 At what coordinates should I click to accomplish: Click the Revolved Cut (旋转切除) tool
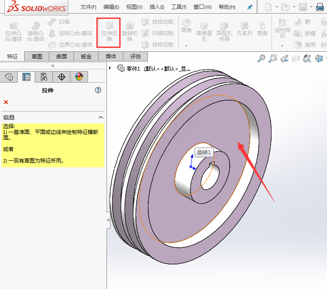tap(130, 32)
